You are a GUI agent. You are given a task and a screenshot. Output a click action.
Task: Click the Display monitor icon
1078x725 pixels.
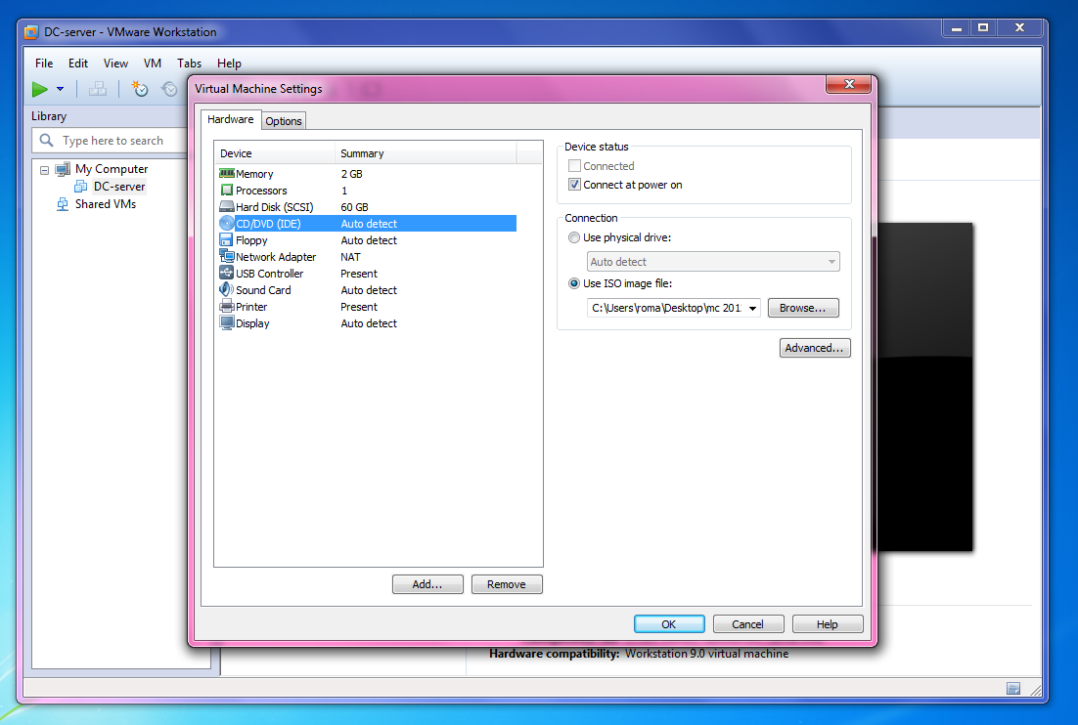[x=227, y=322]
